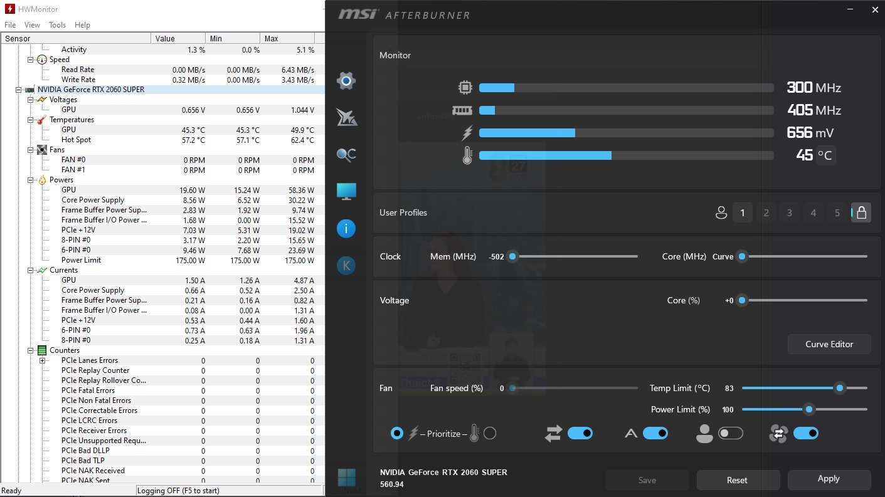Viewport: 885px width, 497px height.
Task: Open the View menu in HWMonitor
Action: pos(32,25)
